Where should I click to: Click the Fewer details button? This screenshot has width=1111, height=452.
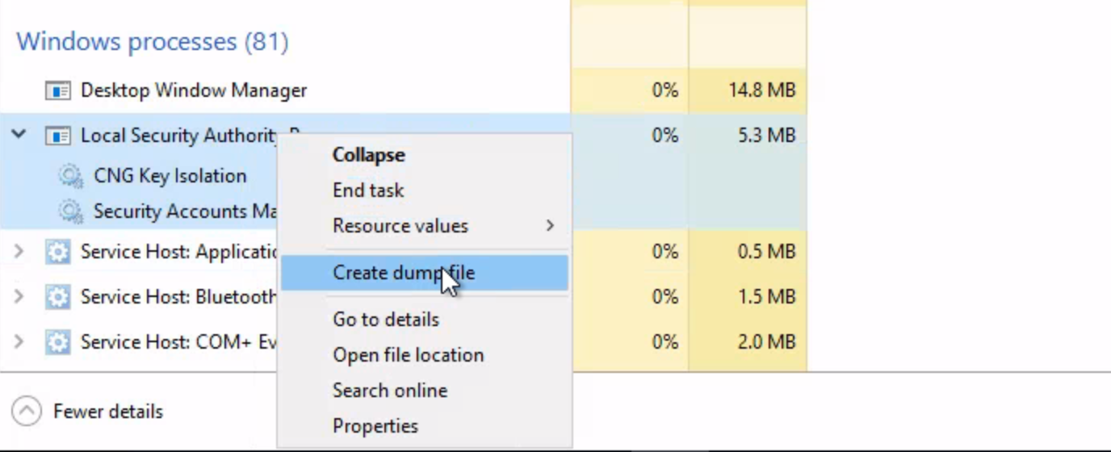(x=88, y=412)
